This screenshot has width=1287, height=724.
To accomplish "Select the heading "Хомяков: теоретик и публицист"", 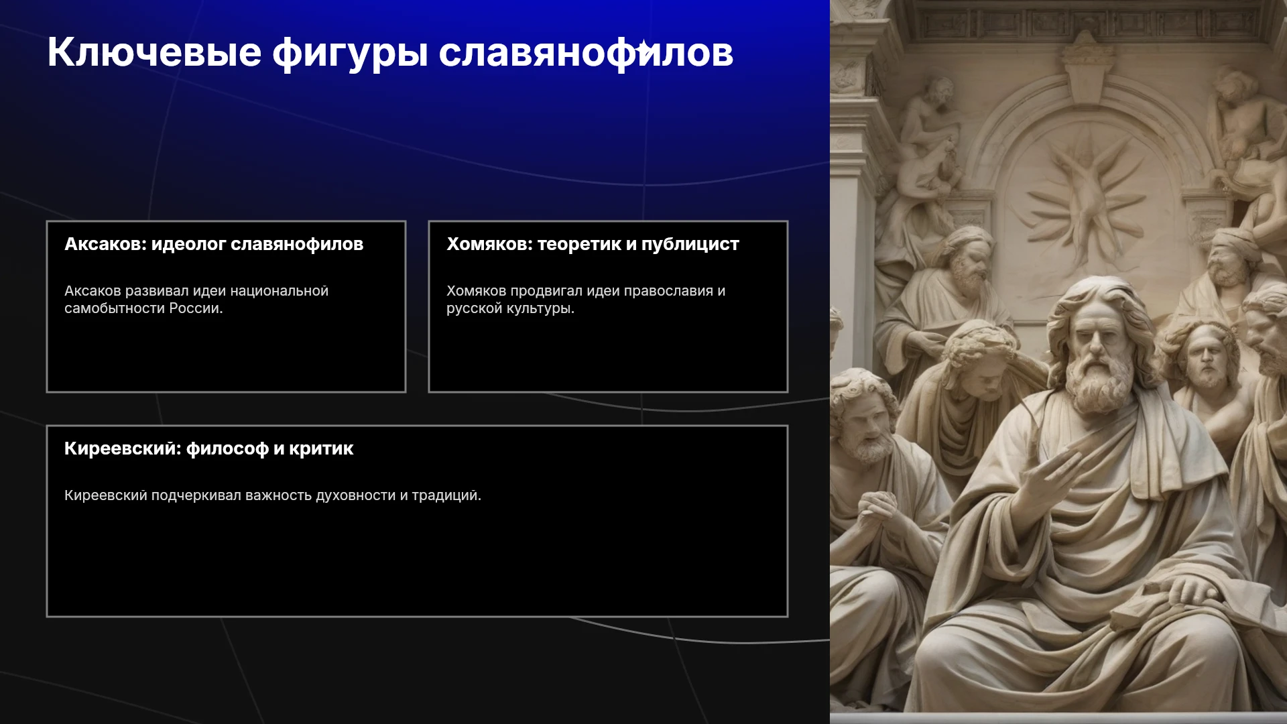I will (x=593, y=244).
